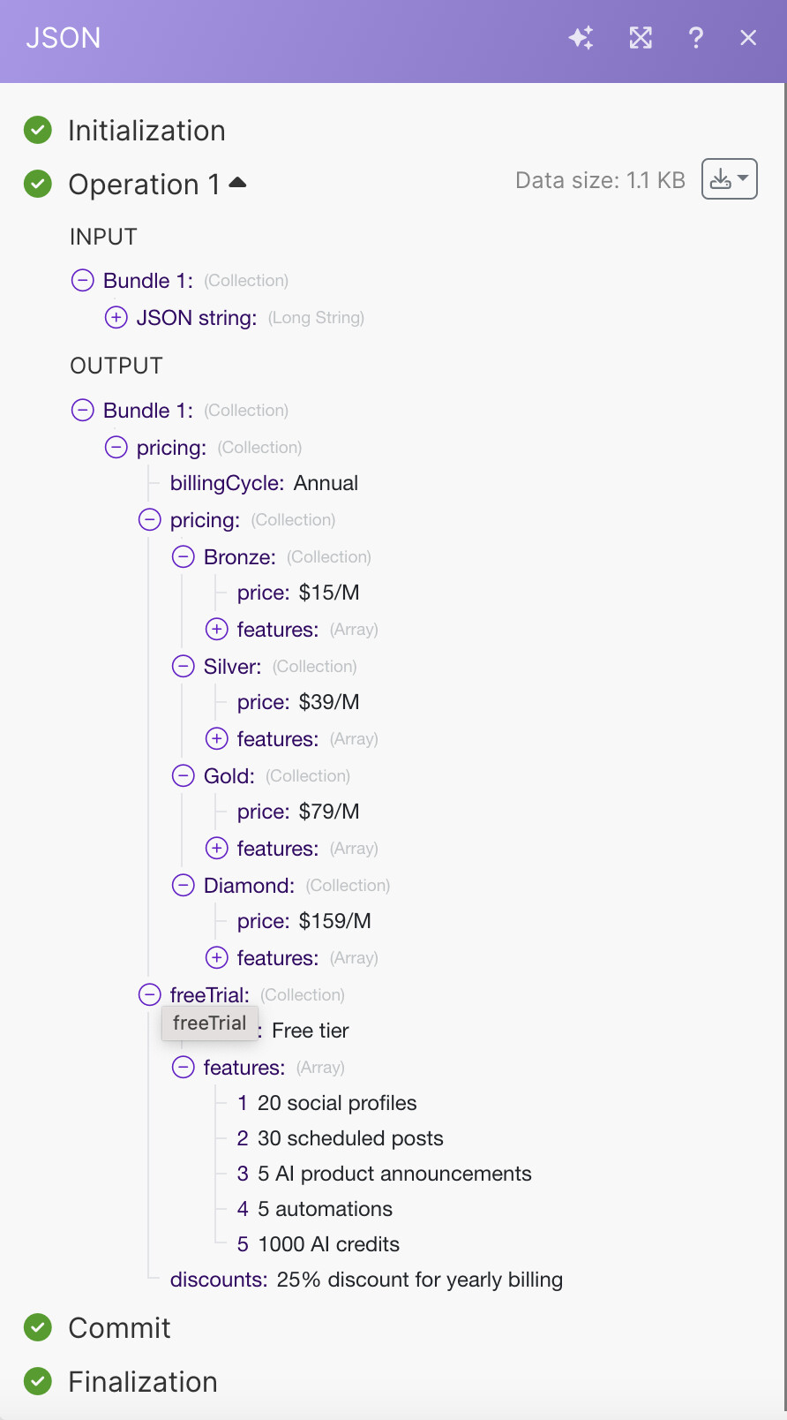787x1420 pixels.
Task: Click the Finalization green check icon
Action: coord(38,1381)
